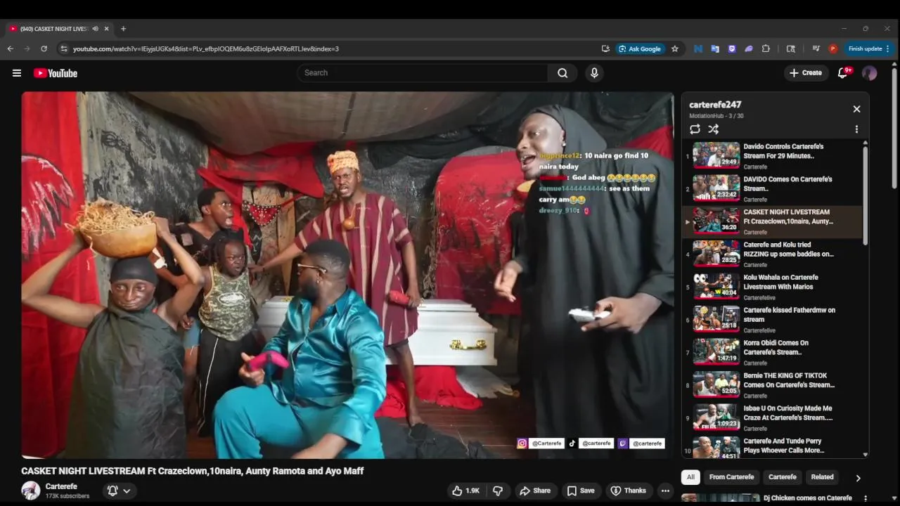Select the From Carterefe chip
This screenshot has height=506, width=900.
pos(731,477)
